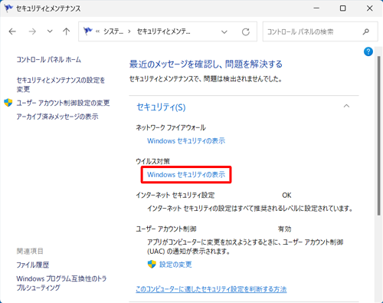The image size is (383, 303).
Task: Open このコンピューターに適したセキュリティ設定を判断する方法 link
Action: point(211,289)
